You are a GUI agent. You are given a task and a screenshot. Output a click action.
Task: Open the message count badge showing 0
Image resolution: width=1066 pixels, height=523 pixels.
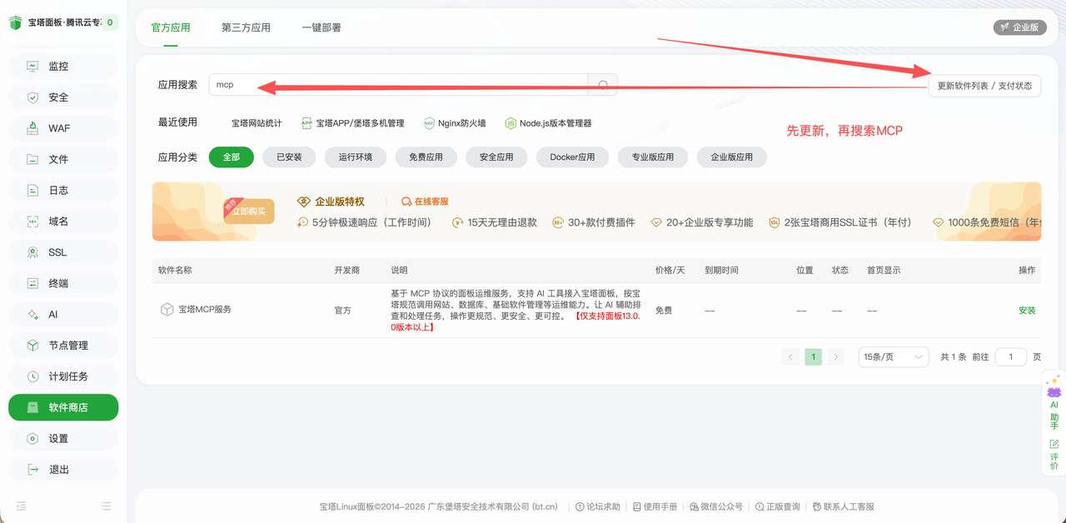point(110,22)
